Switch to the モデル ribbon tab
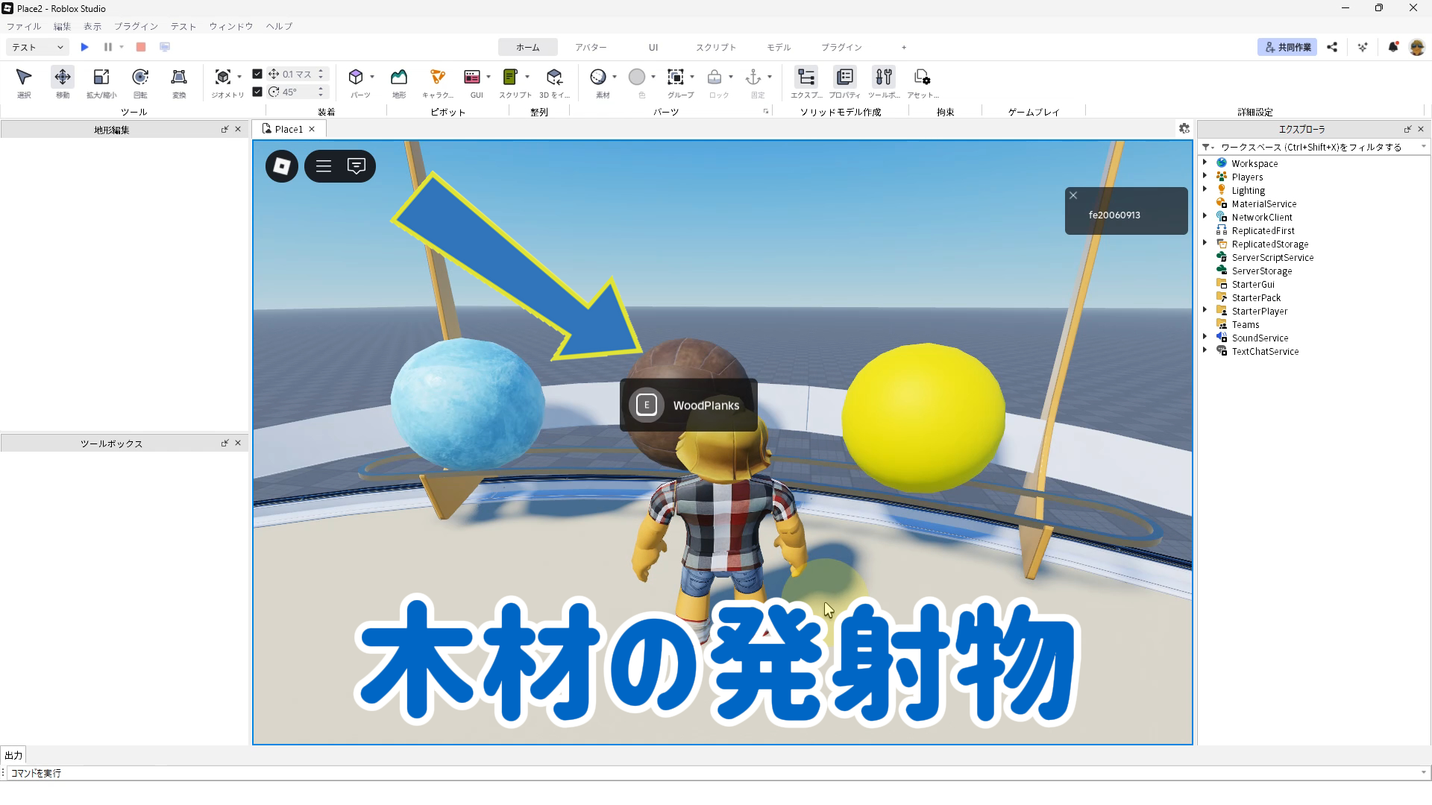The image size is (1432, 805). [x=779, y=47]
